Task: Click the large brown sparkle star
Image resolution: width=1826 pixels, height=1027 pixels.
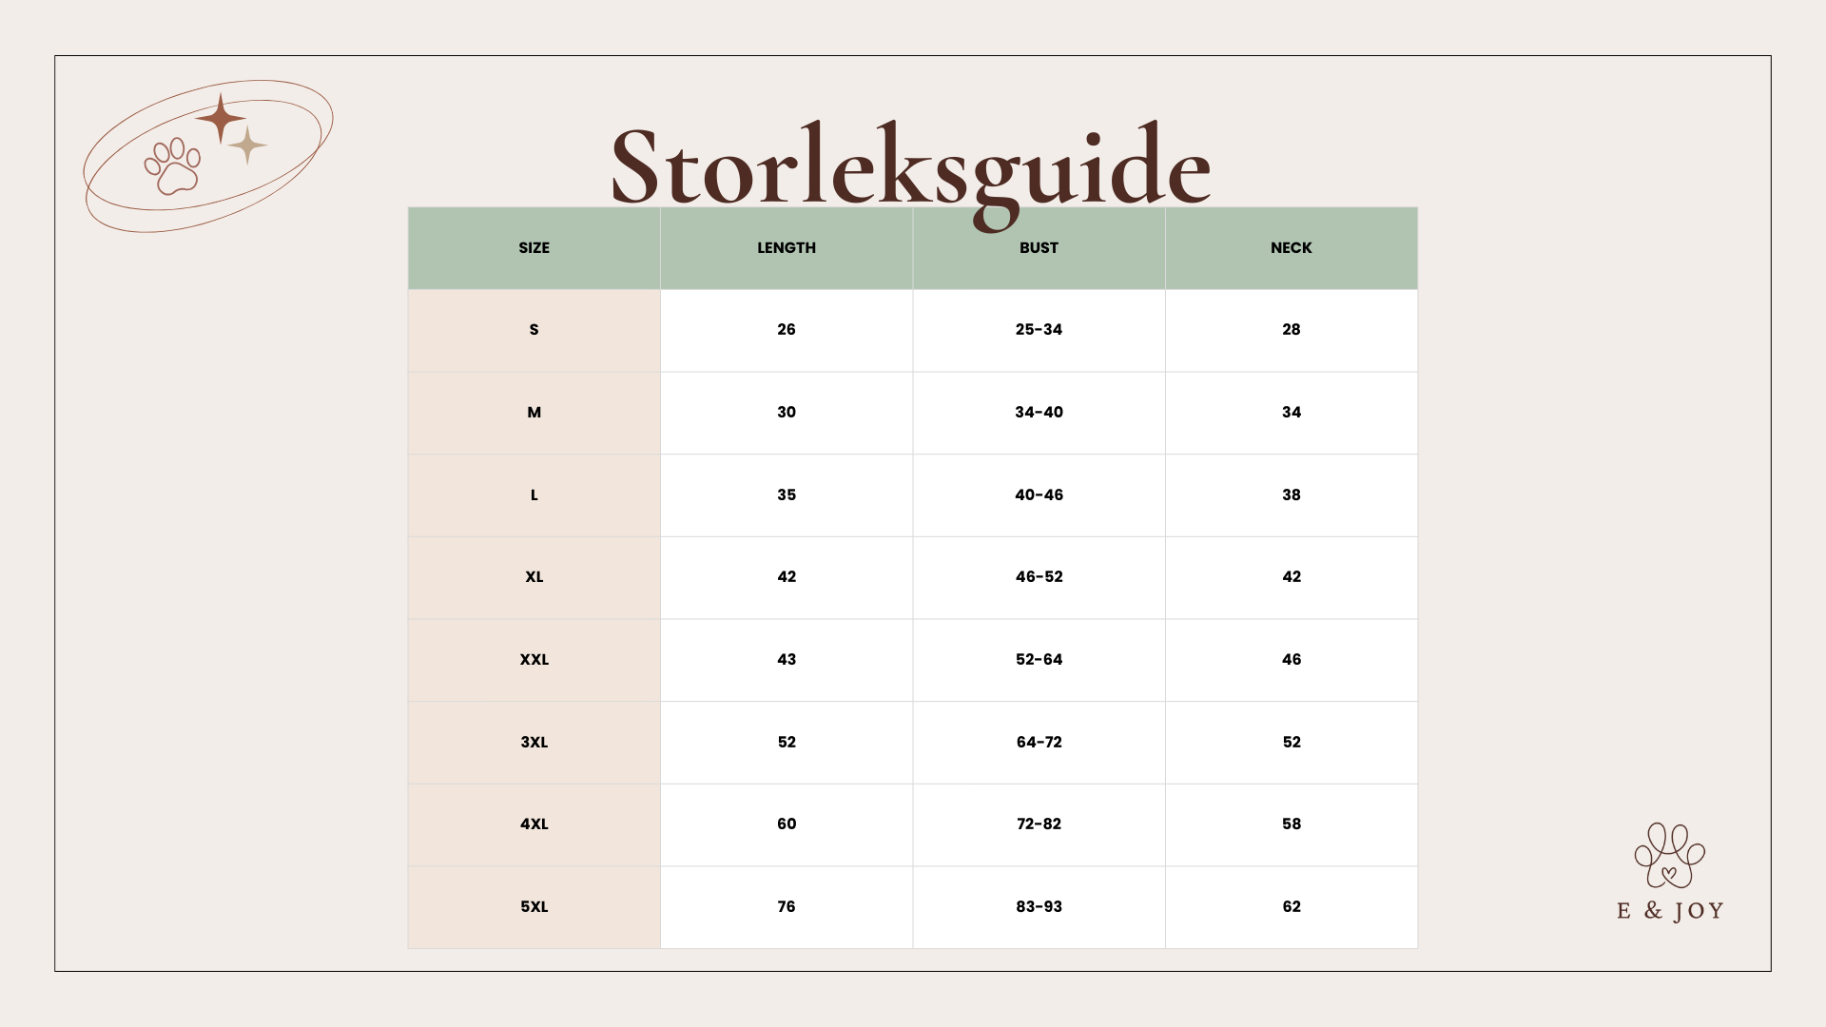Action: (x=221, y=119)
